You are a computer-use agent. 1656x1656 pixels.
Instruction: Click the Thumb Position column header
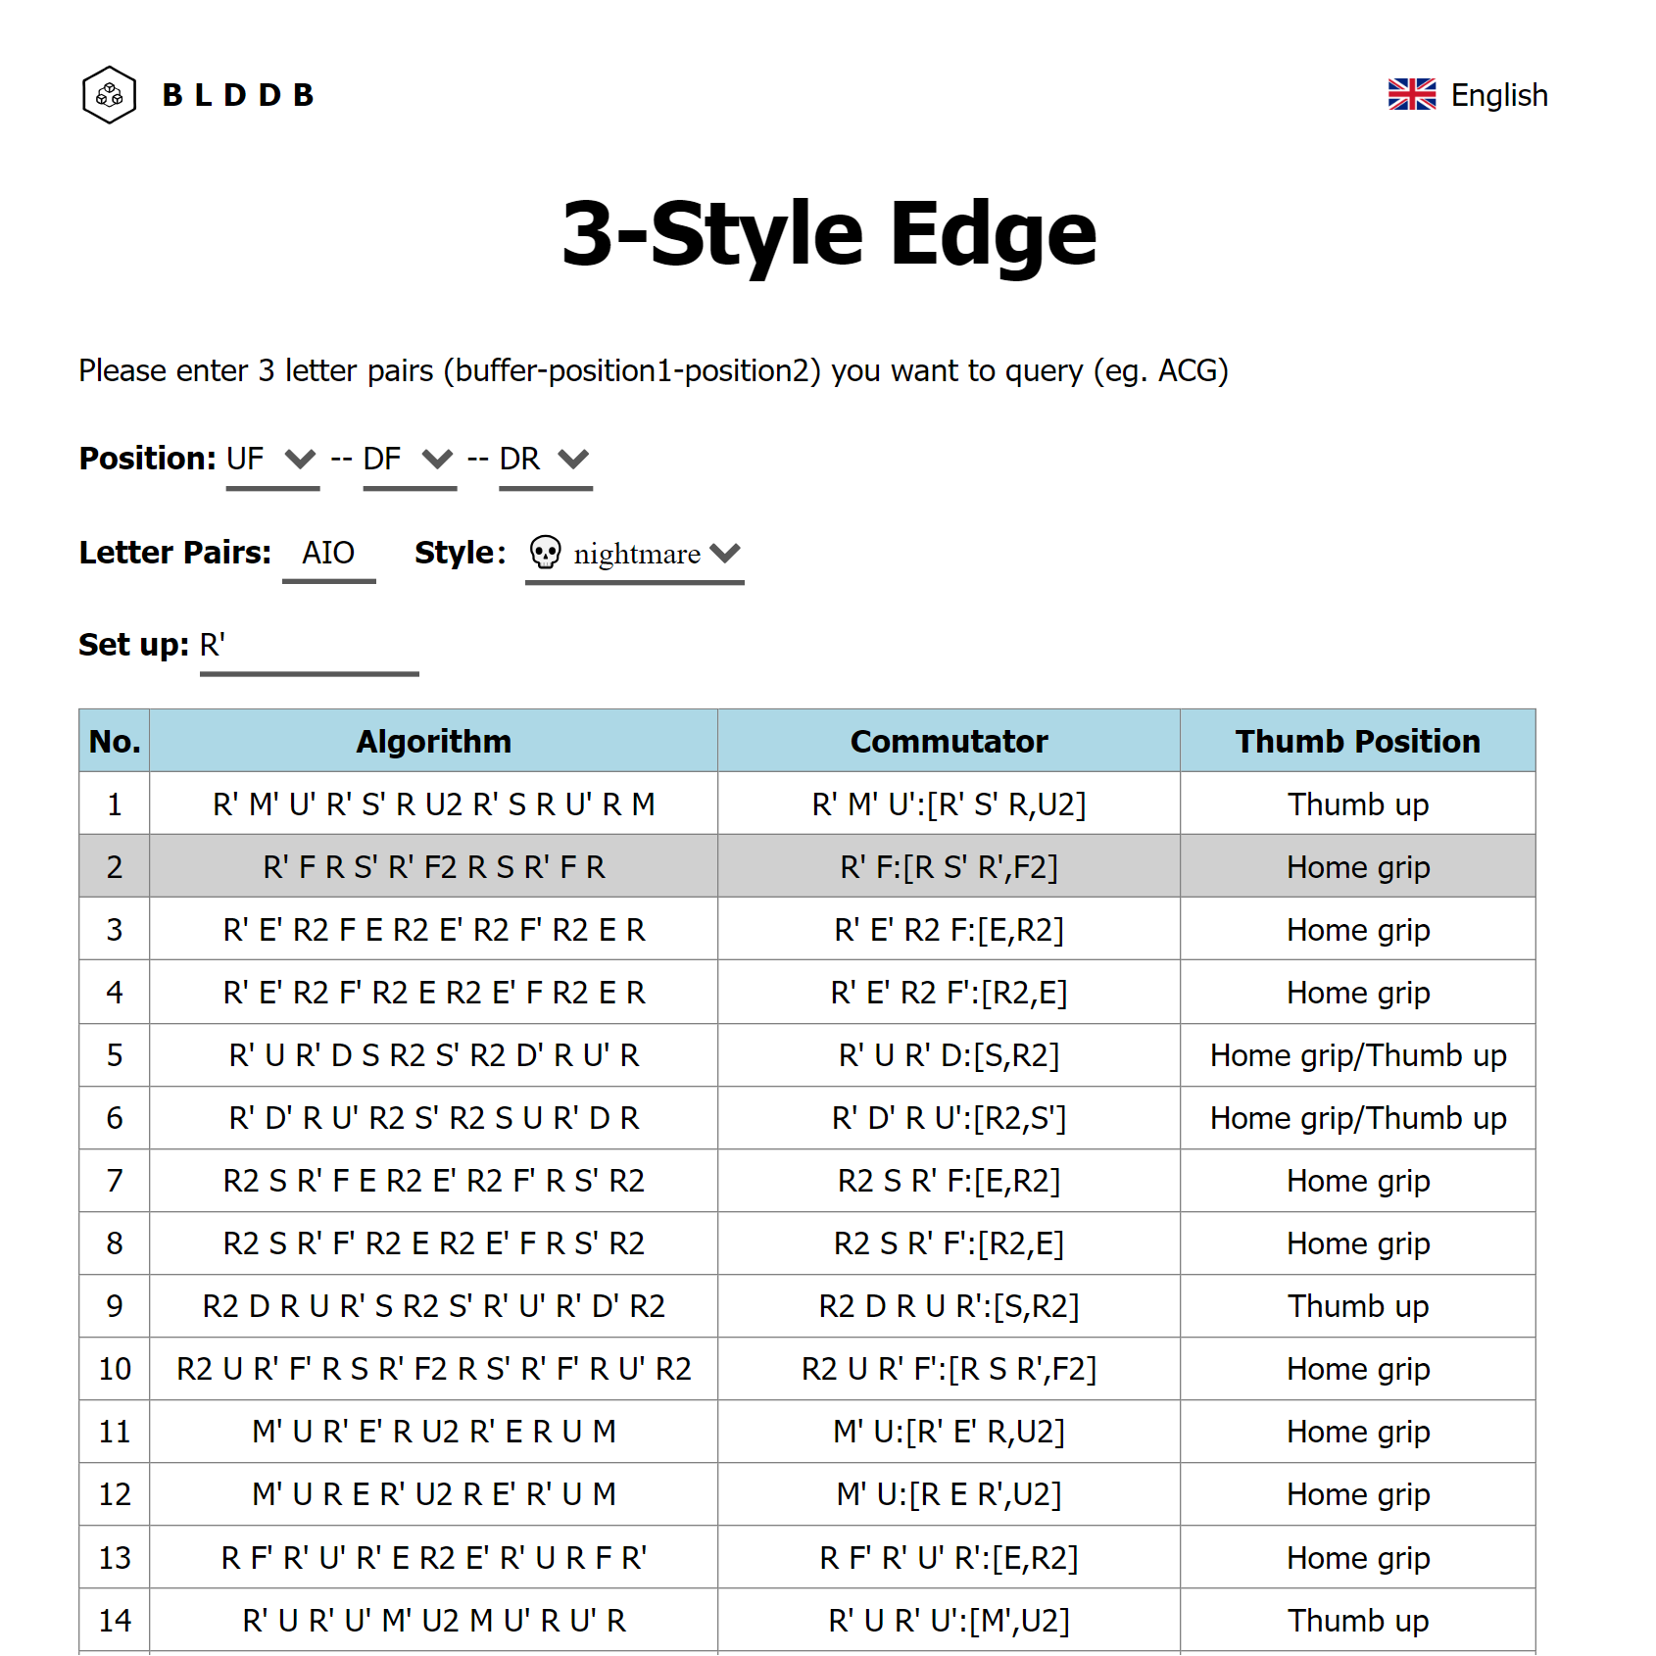pyautogui.click(x=1357, y=741)
